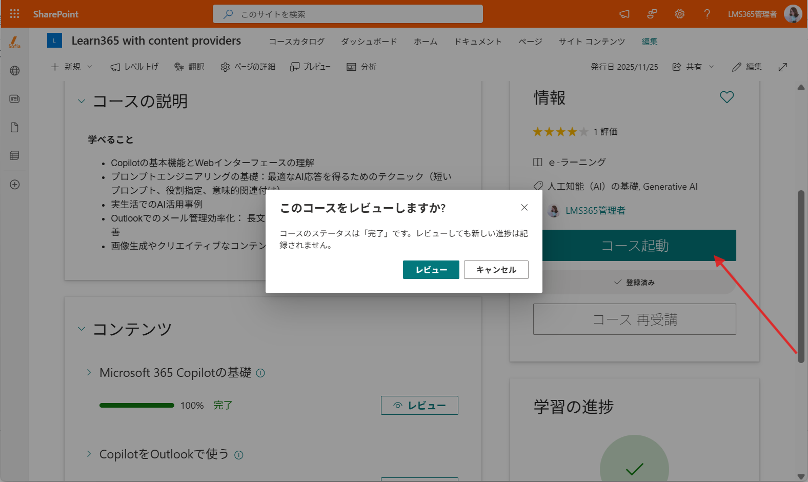Viewport: 808px width, 482px height.
Task: Click the scroll up arrow
Action: click(x=801, y=87)
